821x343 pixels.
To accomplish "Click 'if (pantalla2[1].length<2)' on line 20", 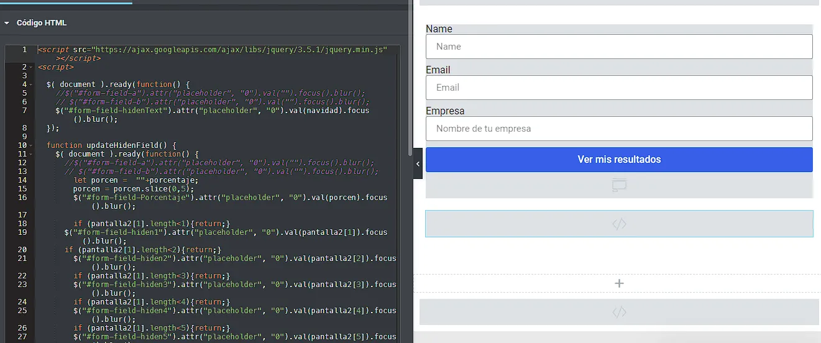I will tap(143, 249).
